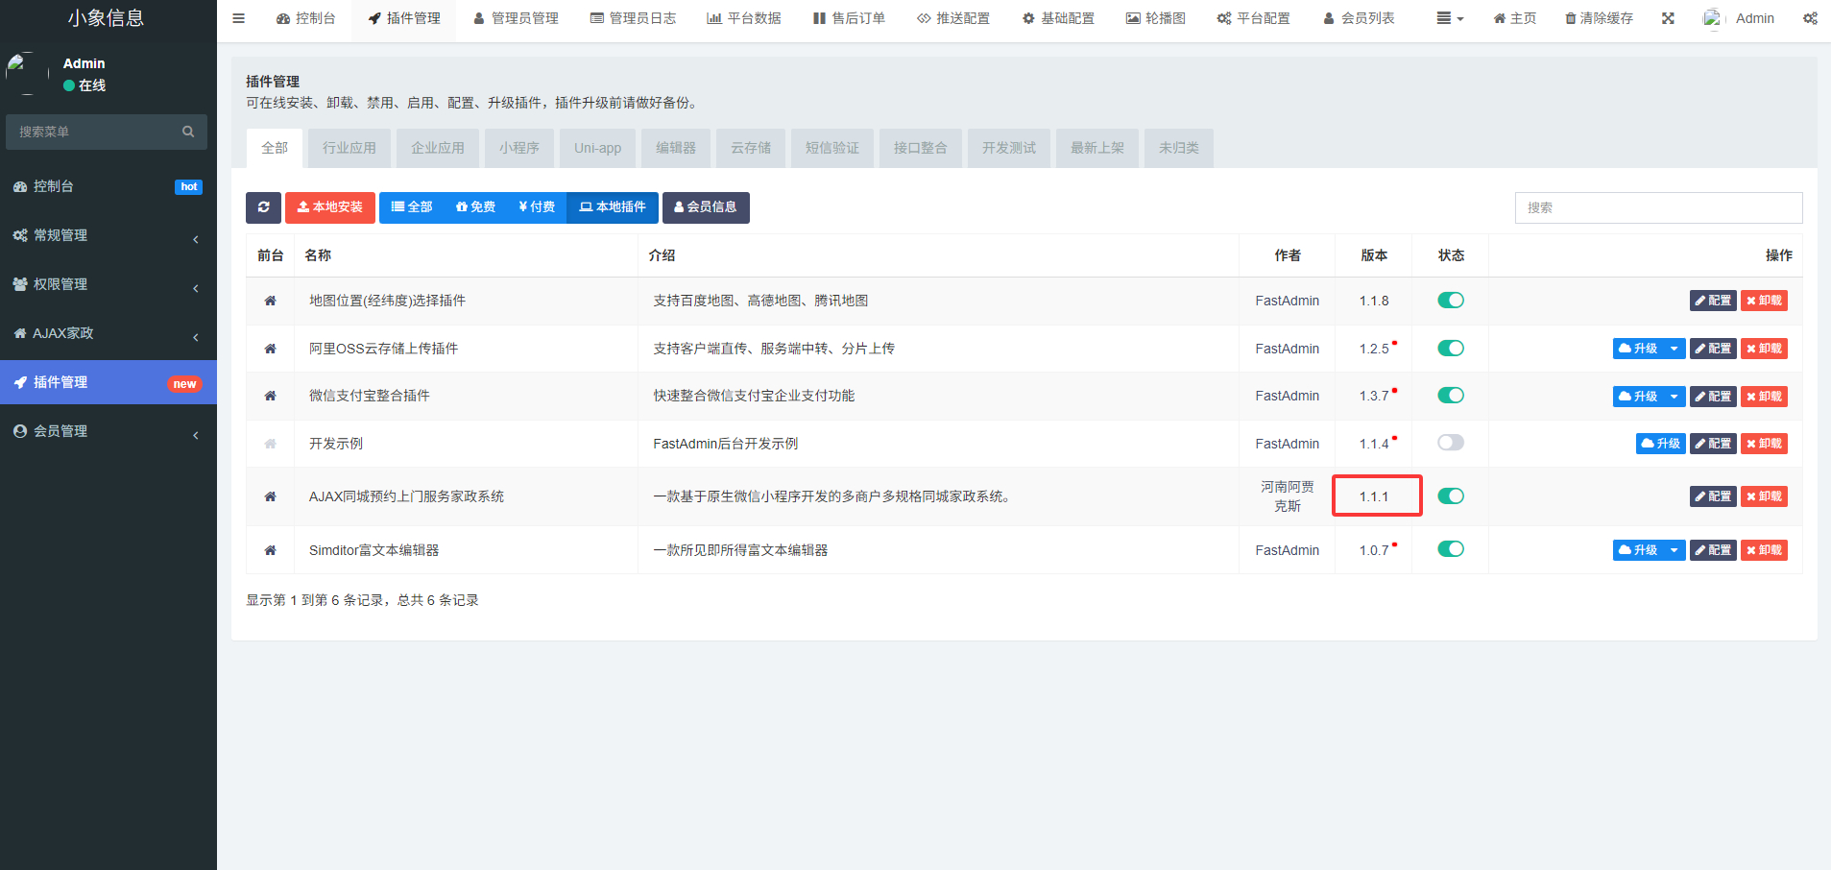Expand the 会员管理 sidebar menu
This screenshot has width=1831, height=870.
point(107,430)
